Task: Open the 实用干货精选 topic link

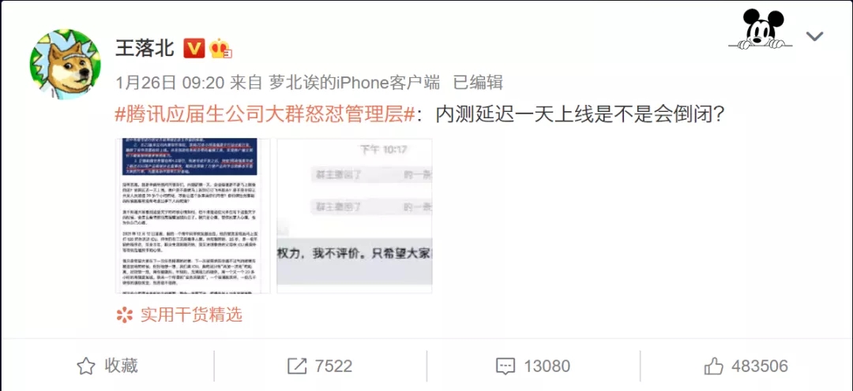Action: click(191, 315)
